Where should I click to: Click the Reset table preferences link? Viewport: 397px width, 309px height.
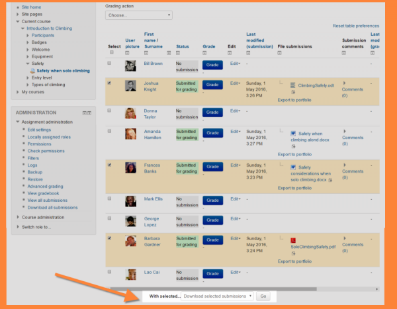(356, 26)
